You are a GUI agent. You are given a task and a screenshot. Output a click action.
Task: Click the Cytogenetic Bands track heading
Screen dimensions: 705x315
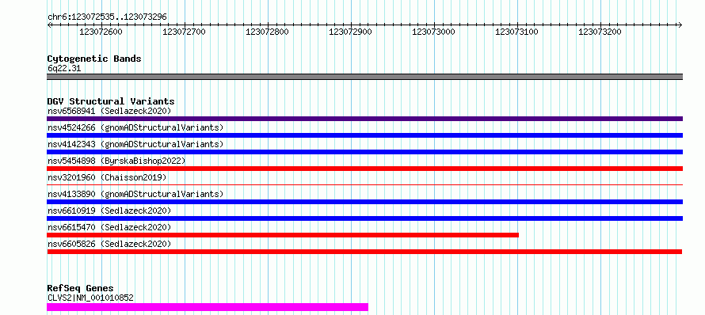tap(94, 59)
